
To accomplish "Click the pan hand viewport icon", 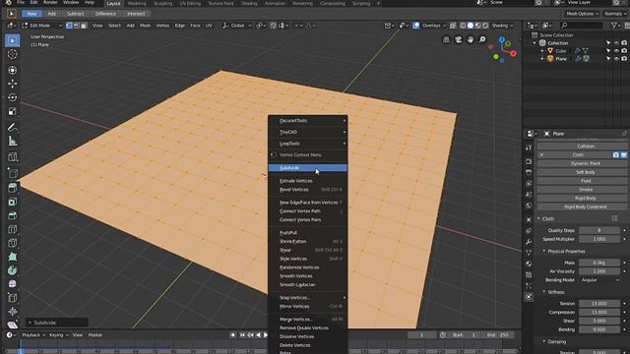I will [471, 39].
